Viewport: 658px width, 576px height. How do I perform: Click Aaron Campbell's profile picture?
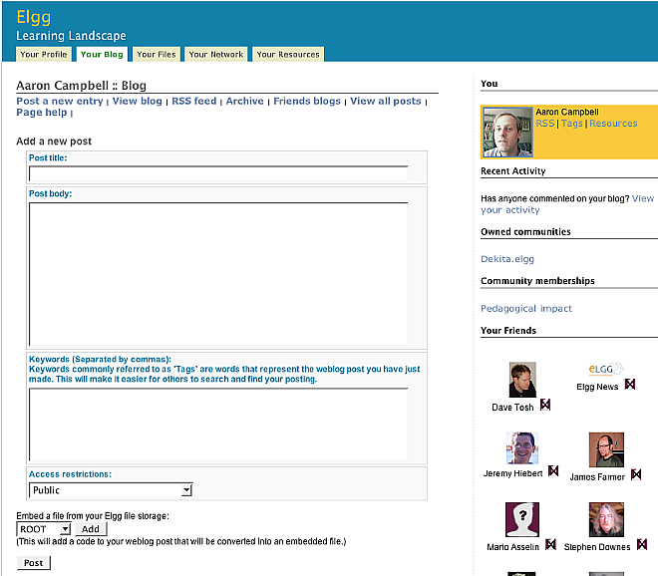tap(507, 133)
